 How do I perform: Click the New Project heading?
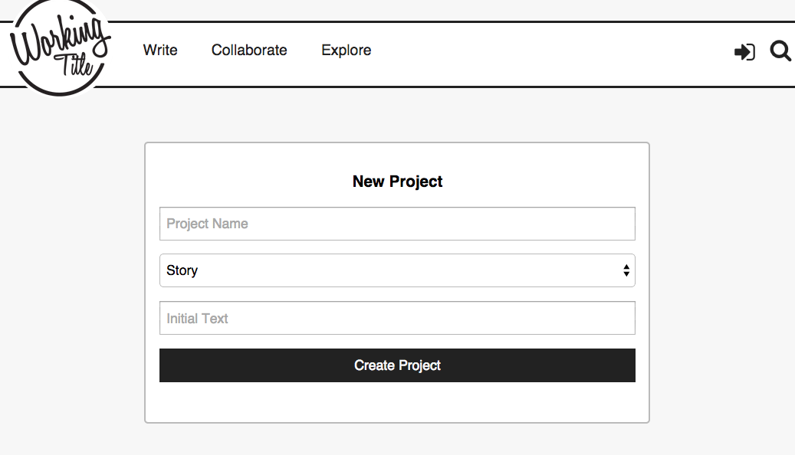(397, 182)
